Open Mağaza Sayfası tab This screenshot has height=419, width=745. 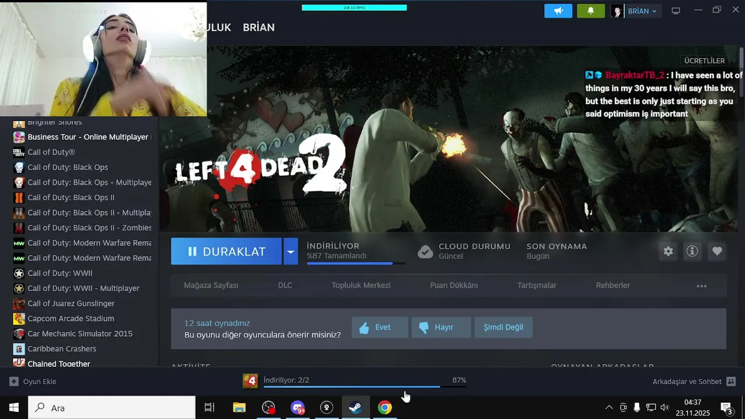pos(211,285)
